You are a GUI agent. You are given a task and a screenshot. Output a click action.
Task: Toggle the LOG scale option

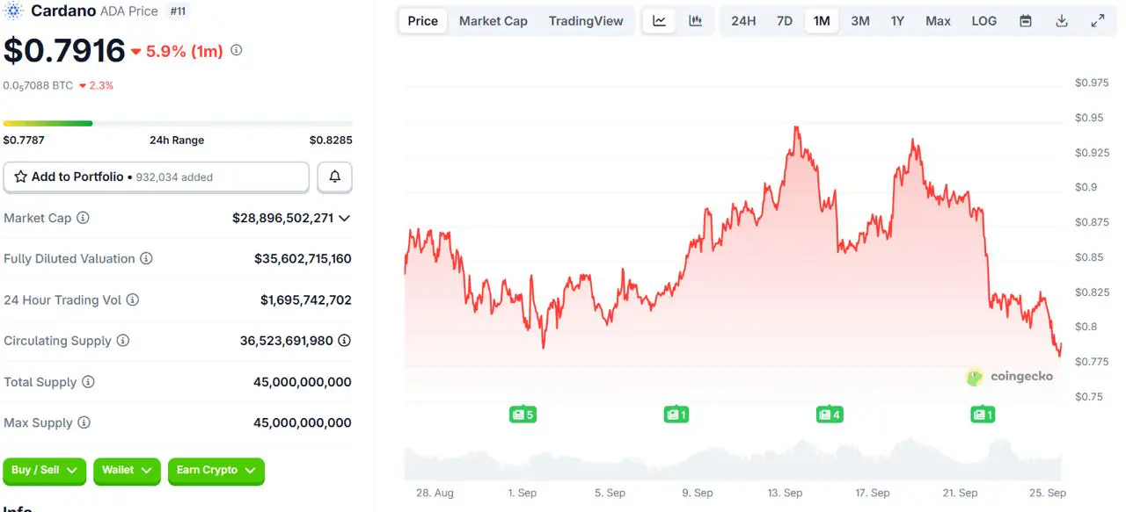click(x=984, y=21)
